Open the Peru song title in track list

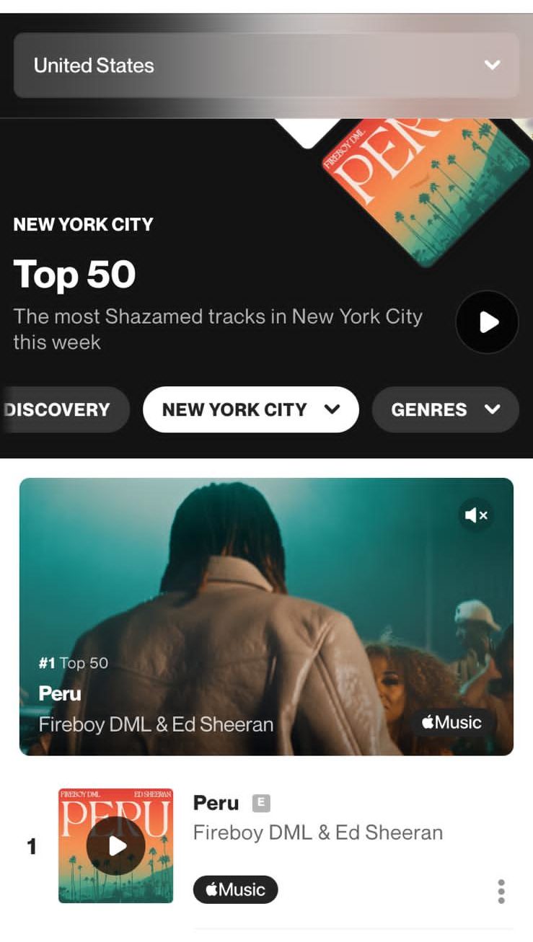[216, 803]
